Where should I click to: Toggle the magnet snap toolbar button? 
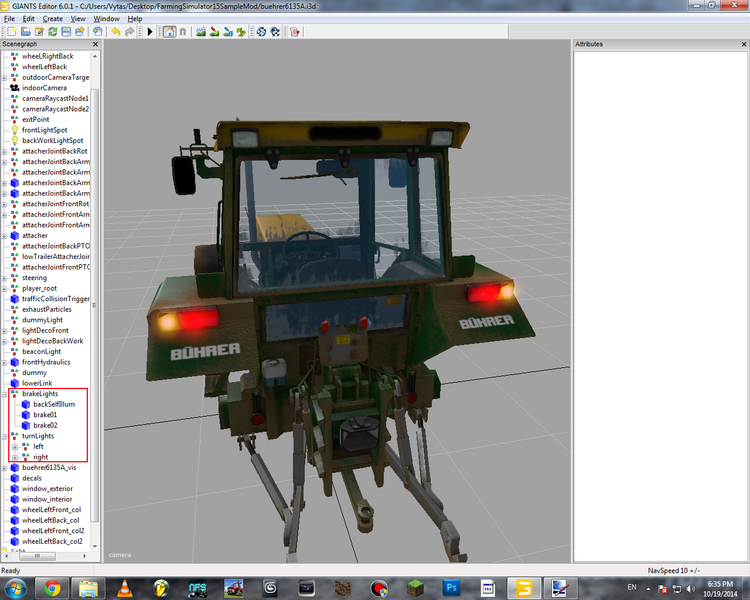pyautogui.click(x=183, y=32)
